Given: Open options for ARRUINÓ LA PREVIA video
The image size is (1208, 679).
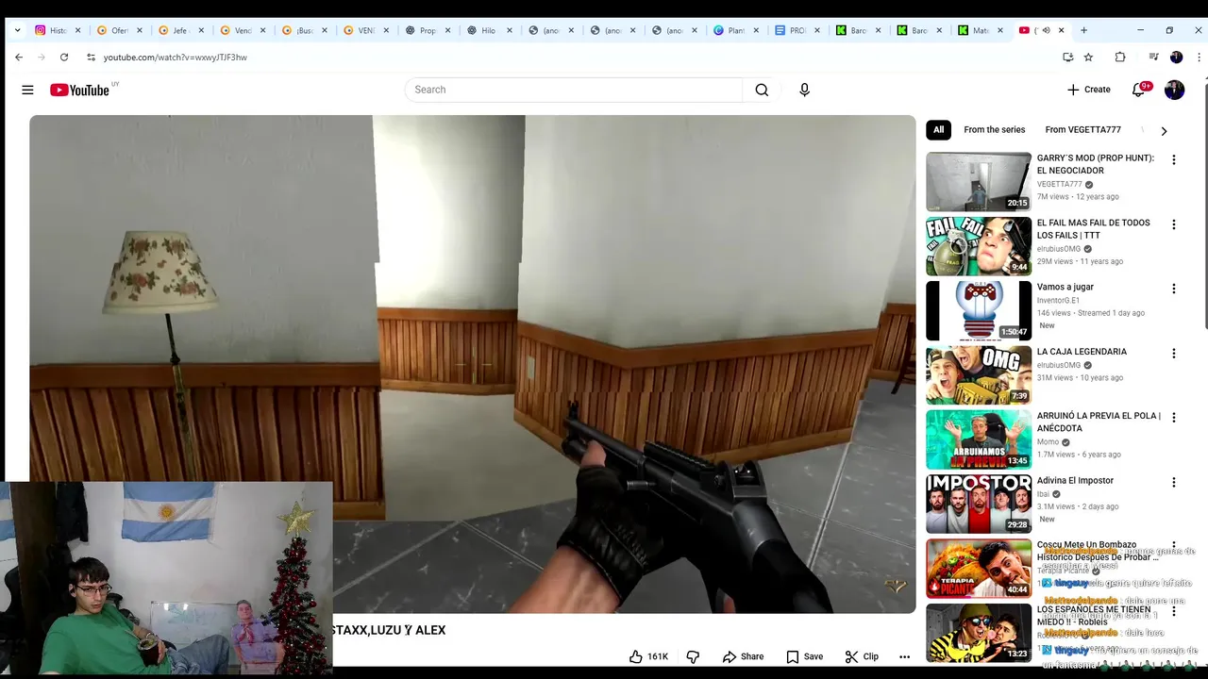Looking at the screenshot, I should click(x=1174, y=418).
